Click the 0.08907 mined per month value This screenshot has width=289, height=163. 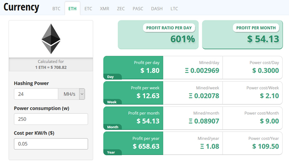point(204,121)
